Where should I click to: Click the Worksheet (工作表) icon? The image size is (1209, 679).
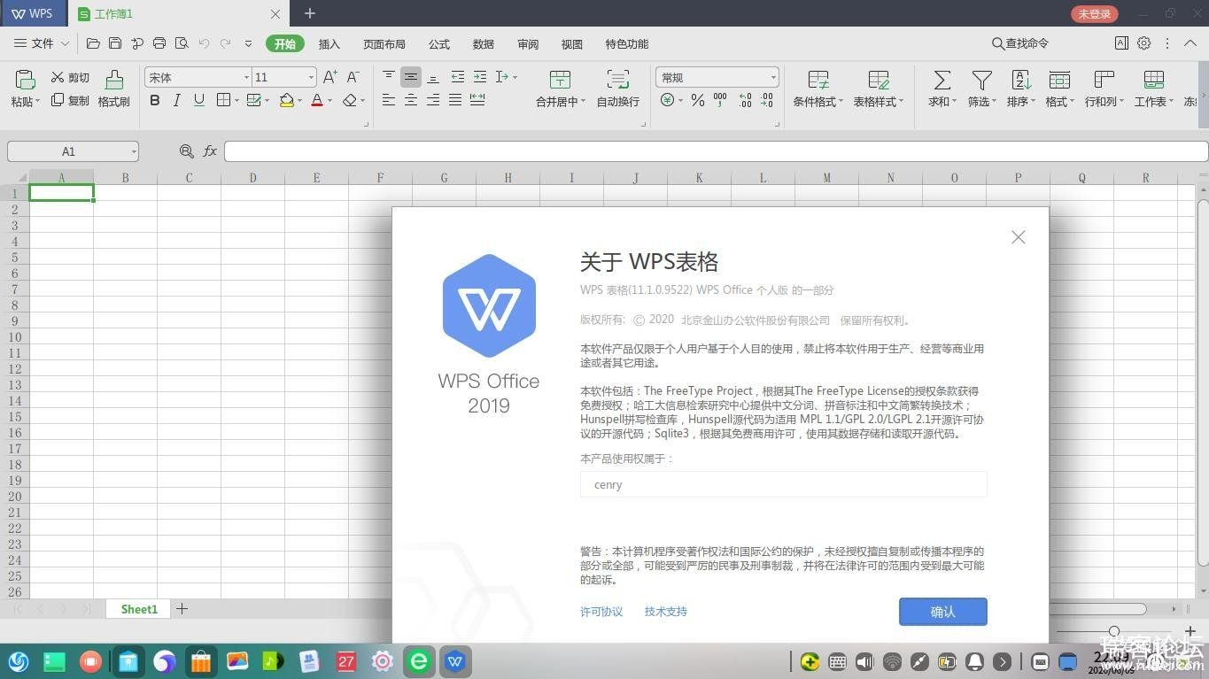(1153, 81)
